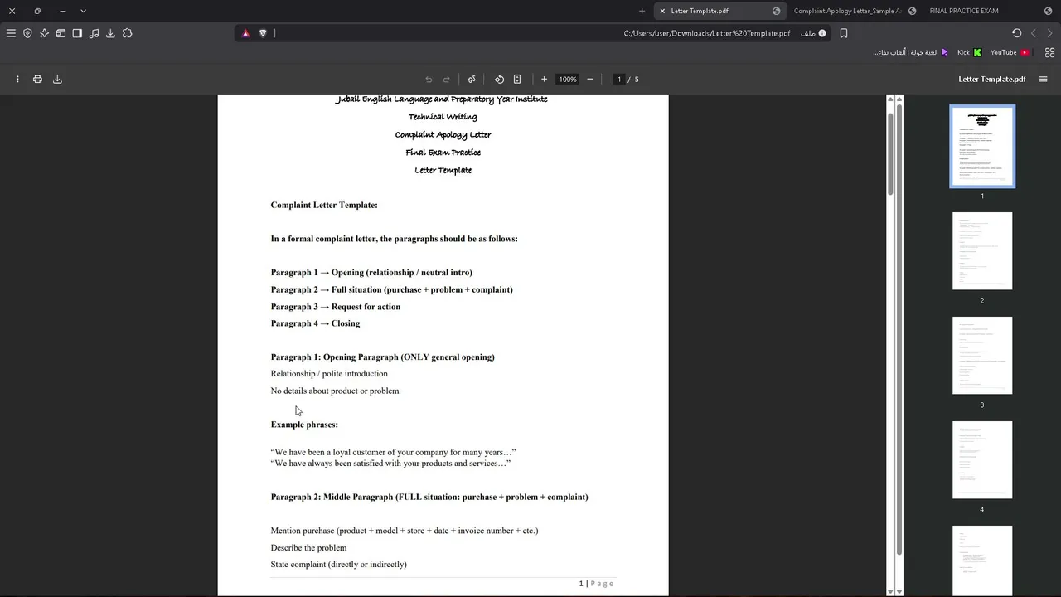This screenshot has height=597, width=1061.
Task: Open the YouTube bookmark
Action: coord(1010,52)
